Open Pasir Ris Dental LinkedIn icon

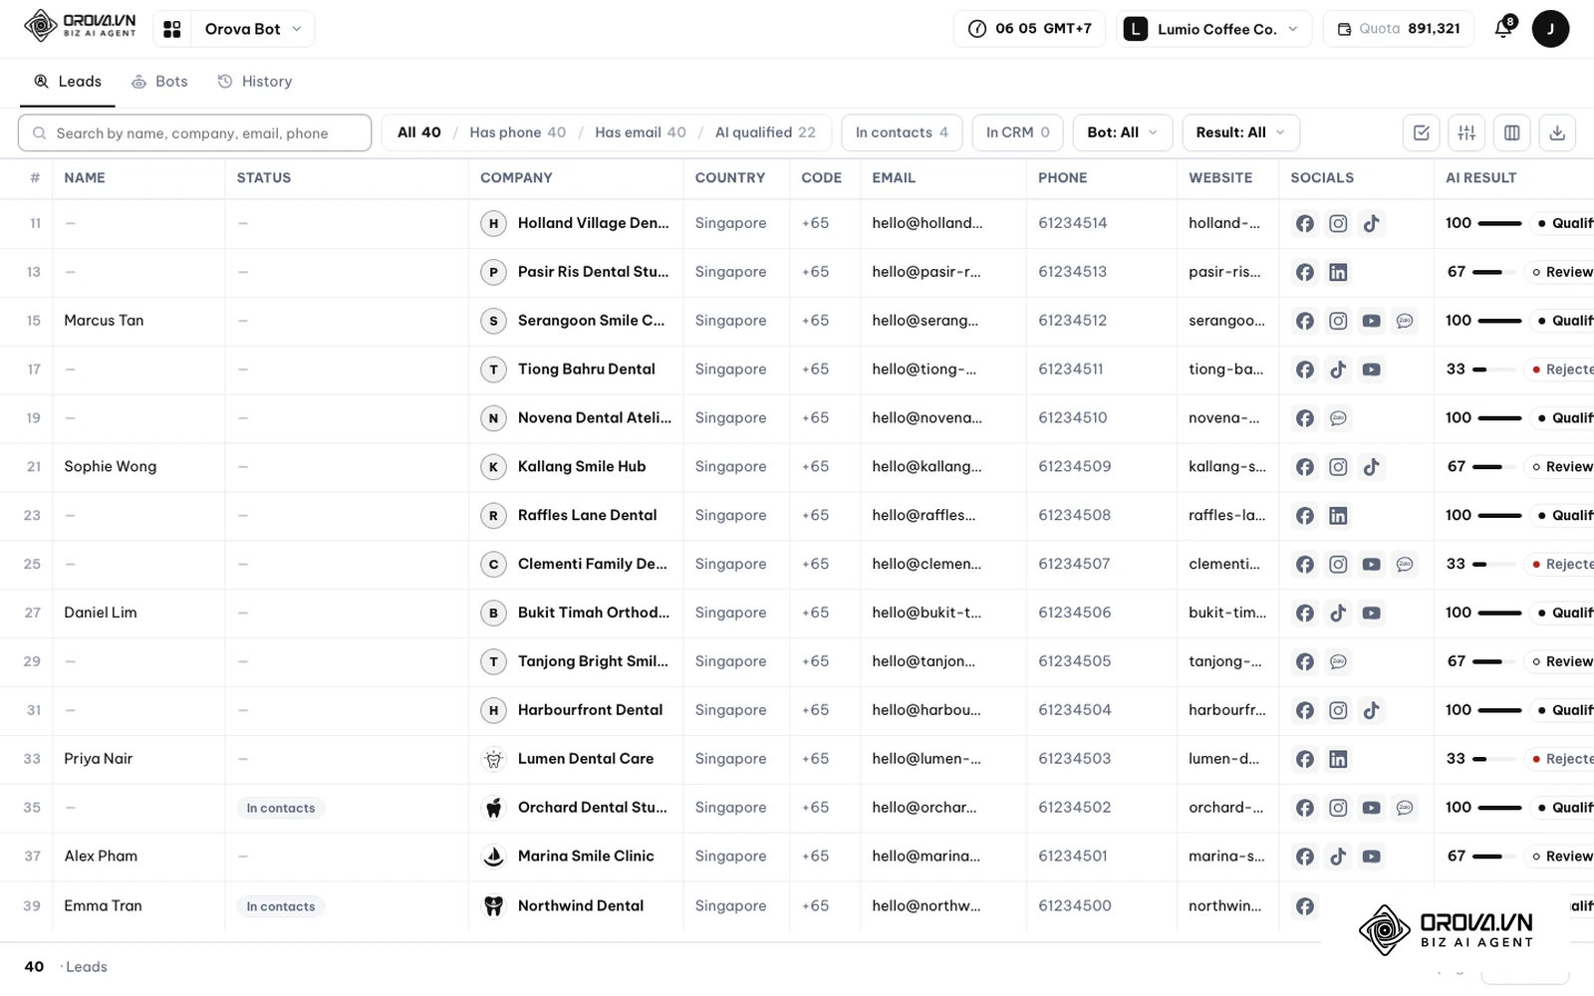[x=1338, y=272]
